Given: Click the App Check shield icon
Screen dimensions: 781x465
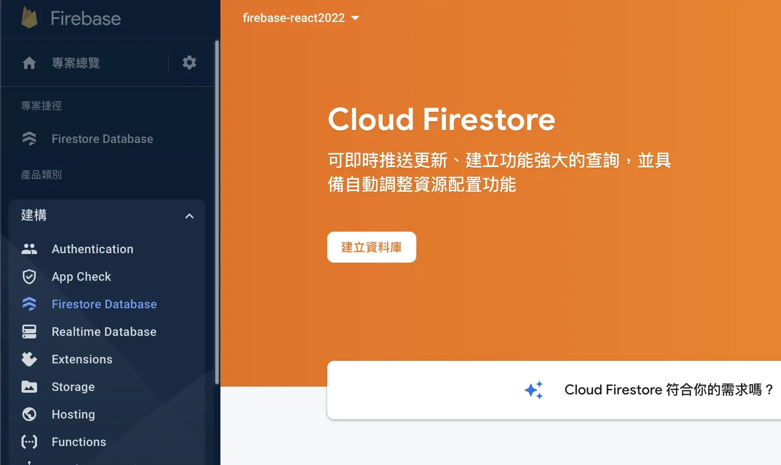Looking at the screenshot, I should tap(29, 276).
